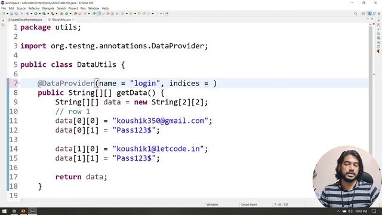The height and width of the screenshot is (215, 382).
Task: Click the Save All toolbar icon
Action: tap(16, 14)
